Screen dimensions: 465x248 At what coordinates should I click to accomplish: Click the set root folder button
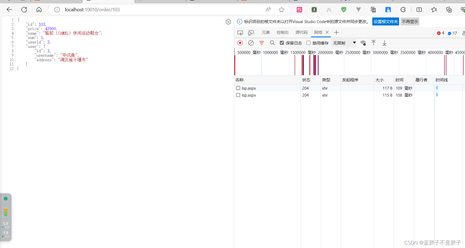[x=385, y=22]
